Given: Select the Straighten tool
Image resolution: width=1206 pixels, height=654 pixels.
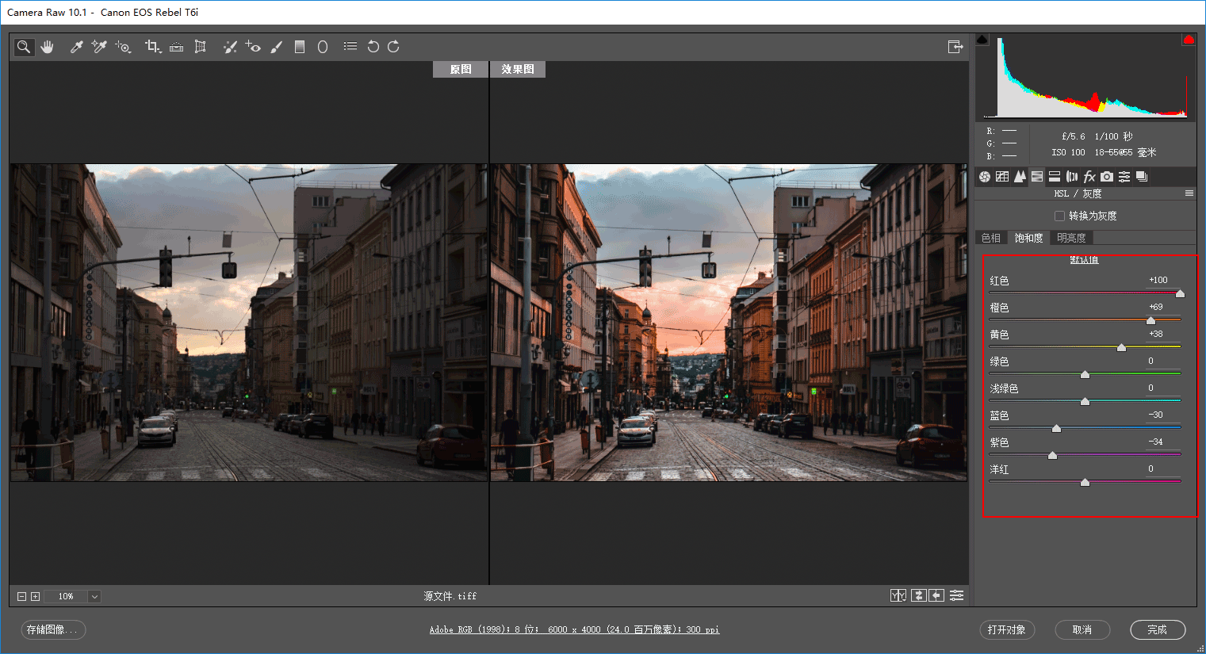Looking at the screenshot, I should click(x=176, y=47).
